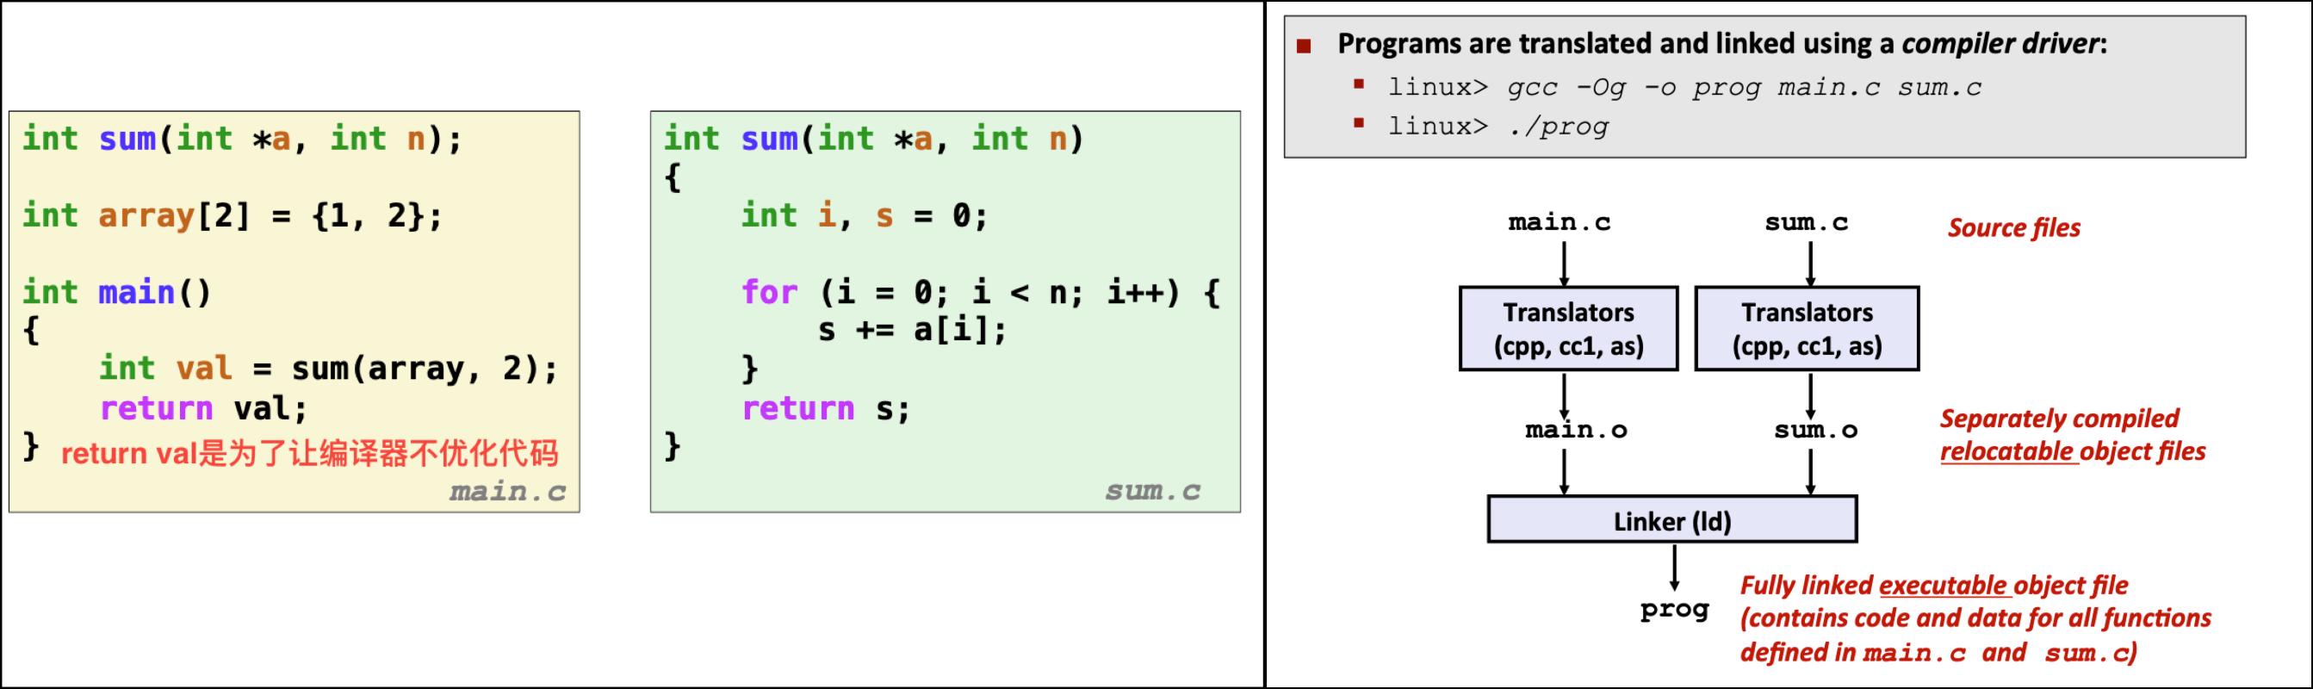Image resolution: width=2313 pixels, height=689 pixels.
Task: Click the 'int i, s = 0;' line
Action: pos(864,215)
